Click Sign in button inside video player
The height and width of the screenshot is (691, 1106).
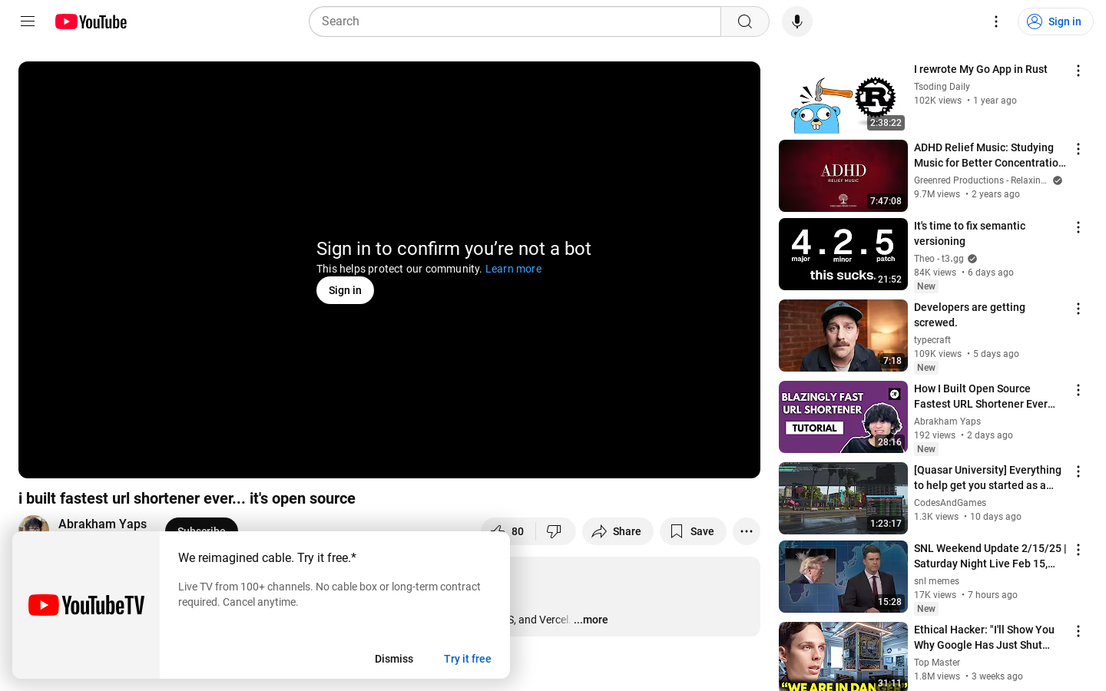pyautogui.click(x=345, y=290)
